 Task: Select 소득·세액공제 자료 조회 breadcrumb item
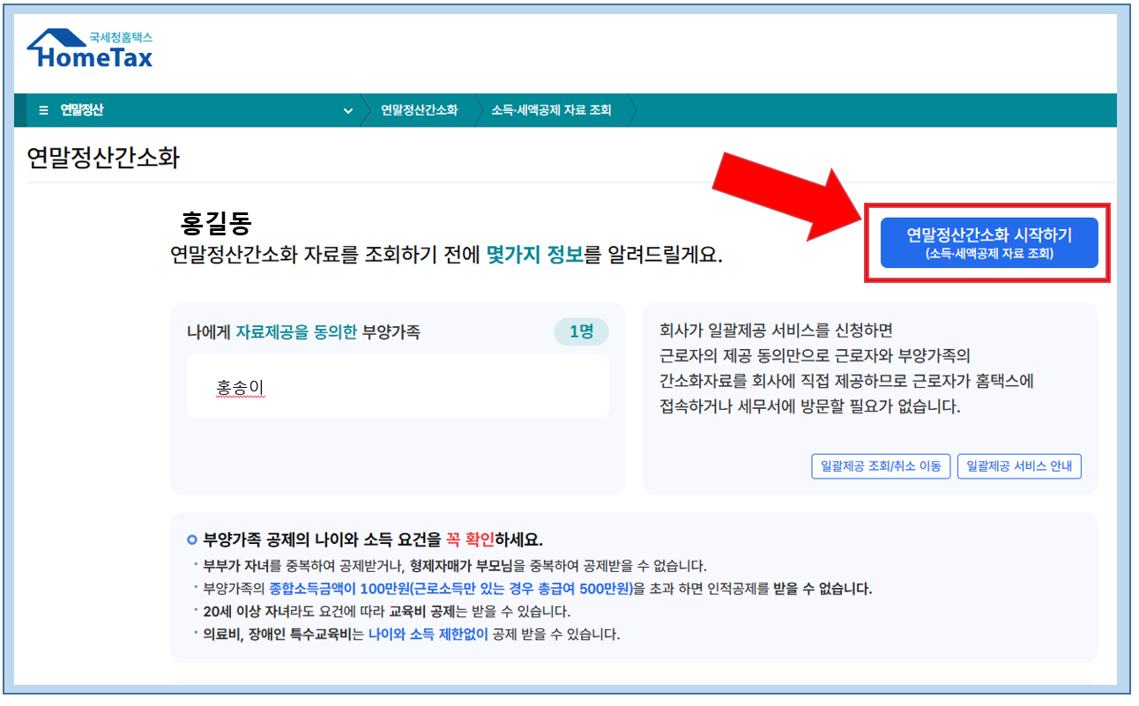tap(551, 111)
